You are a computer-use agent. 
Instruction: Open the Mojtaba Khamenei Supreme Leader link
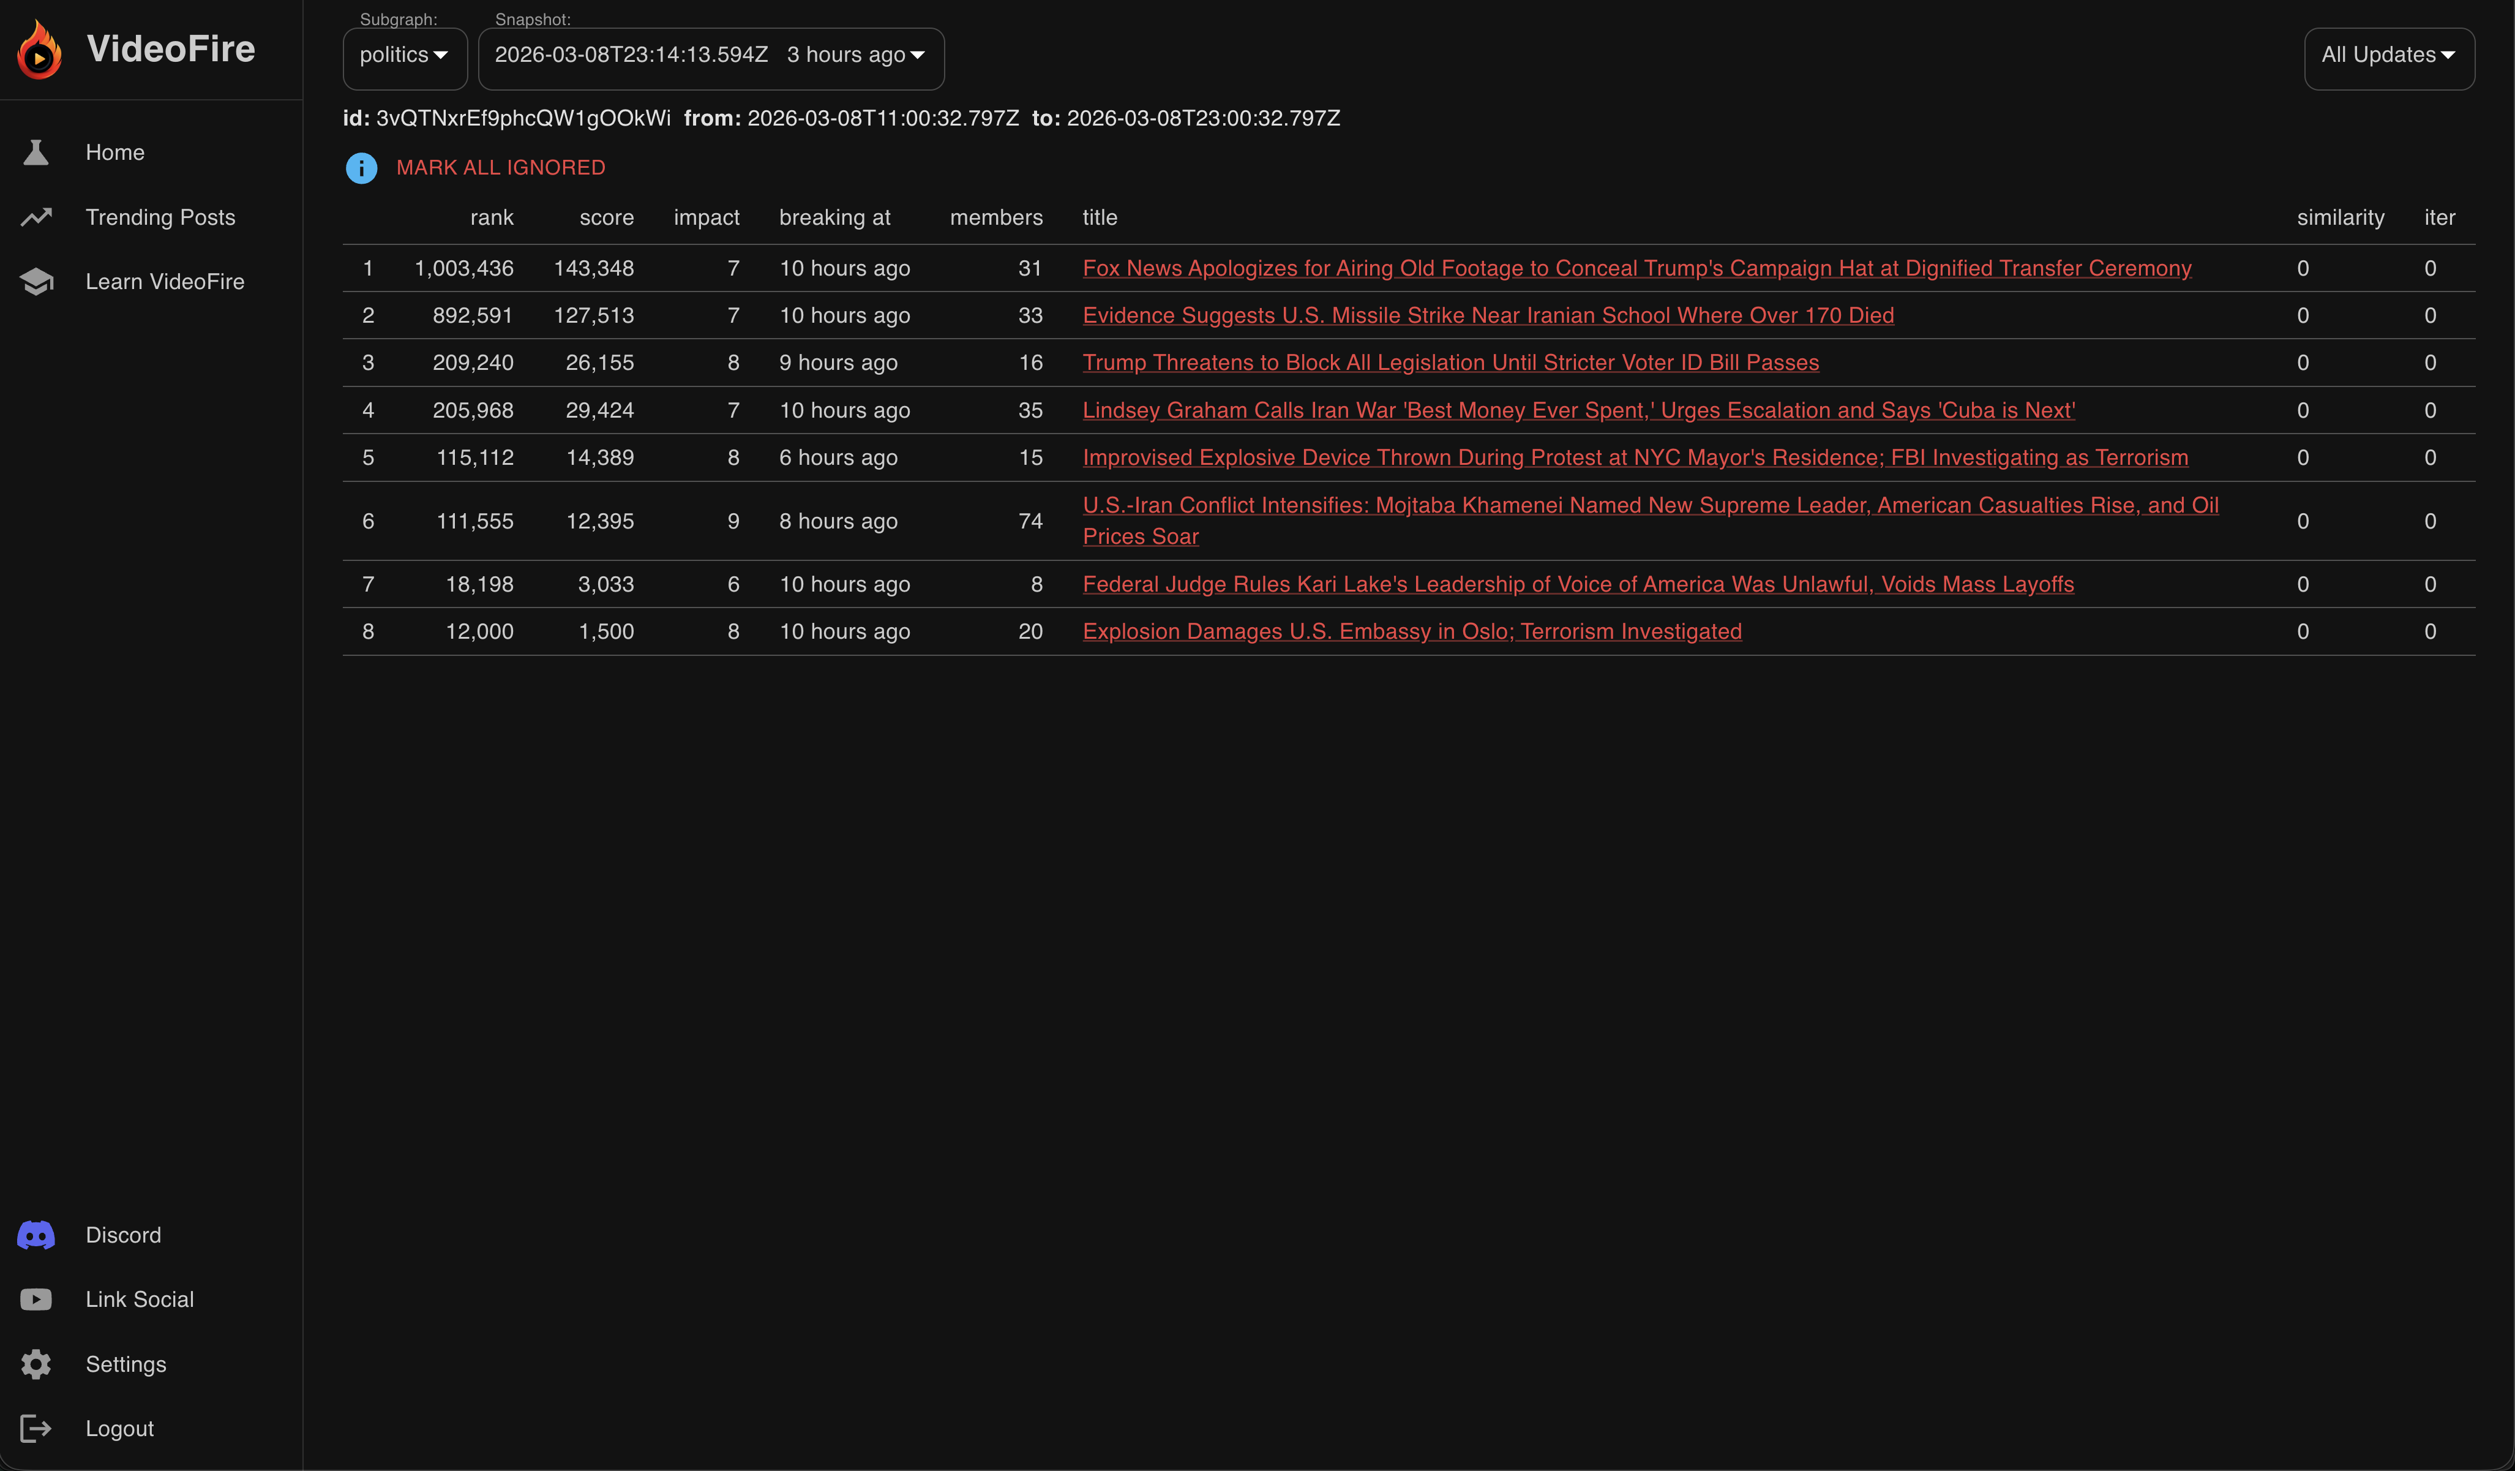pyautogui.click(x=1651, y=521)
